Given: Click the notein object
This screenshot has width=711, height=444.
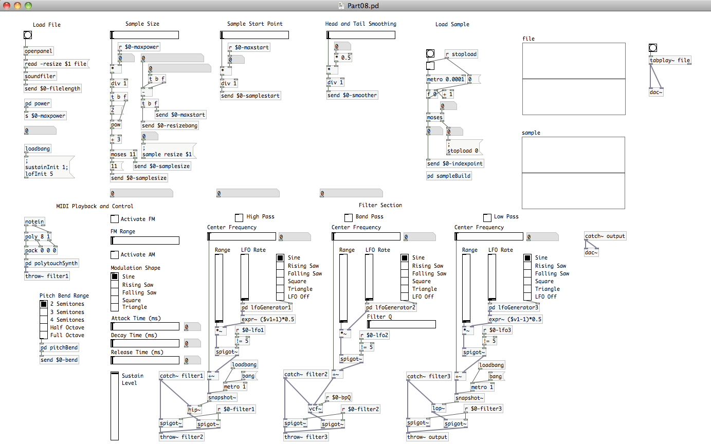Looking at the screenshot, I should [34, 222].
